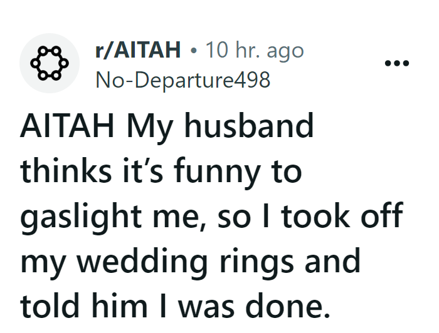Open the three-dot post options menu
439x333 pixels.
point(397,63)
